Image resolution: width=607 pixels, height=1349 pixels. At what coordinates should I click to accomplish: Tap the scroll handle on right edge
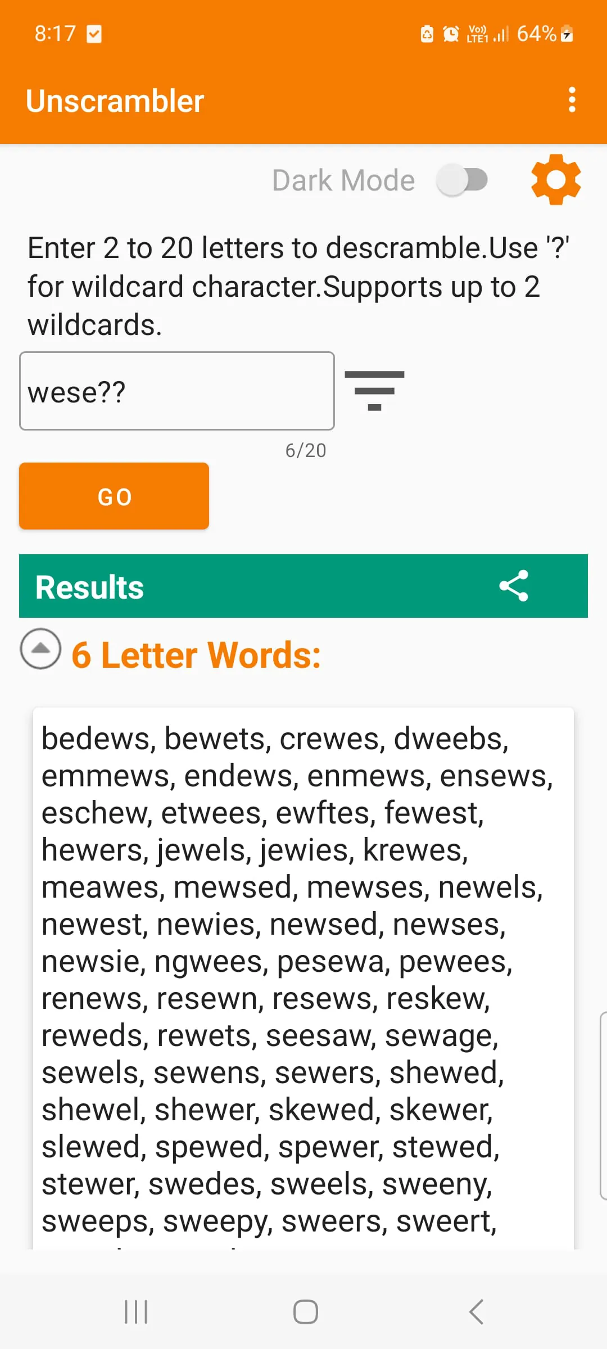[x=603, y=1106]
